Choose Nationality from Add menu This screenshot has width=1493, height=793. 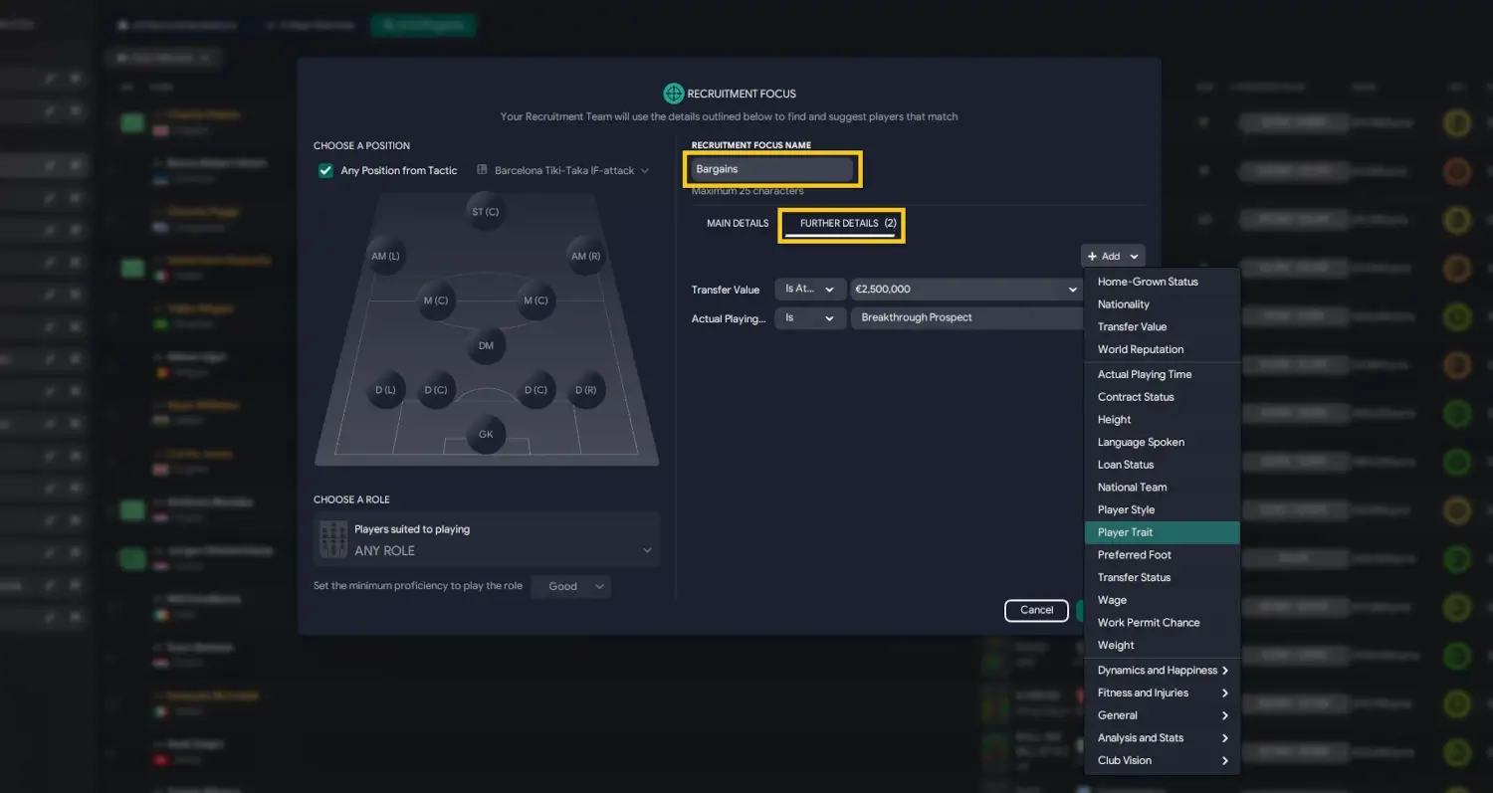click(x=1162, y=304)
